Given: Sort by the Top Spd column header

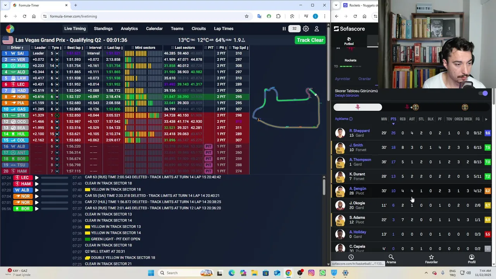Looking at the screenshot, I should [x=239, y=48].
